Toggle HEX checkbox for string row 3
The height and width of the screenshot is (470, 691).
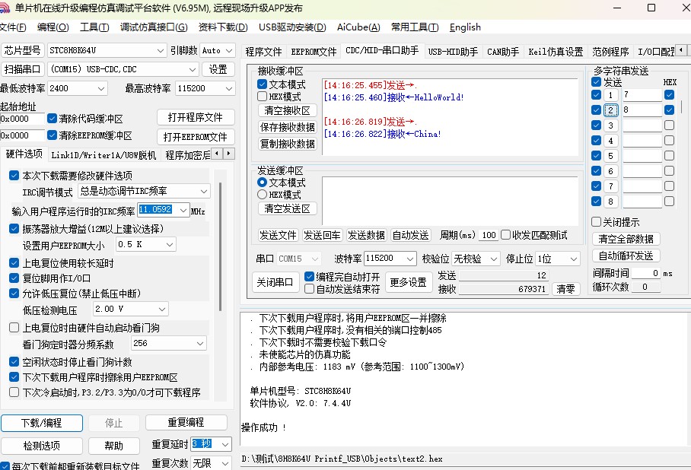point(670,125)
